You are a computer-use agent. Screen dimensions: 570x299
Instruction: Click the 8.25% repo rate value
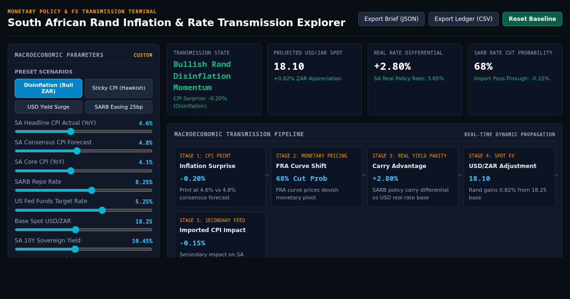point(144,182)
